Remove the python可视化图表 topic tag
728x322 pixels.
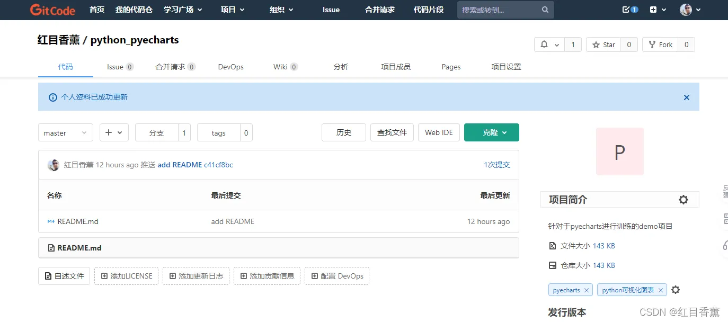click(660, 290)
